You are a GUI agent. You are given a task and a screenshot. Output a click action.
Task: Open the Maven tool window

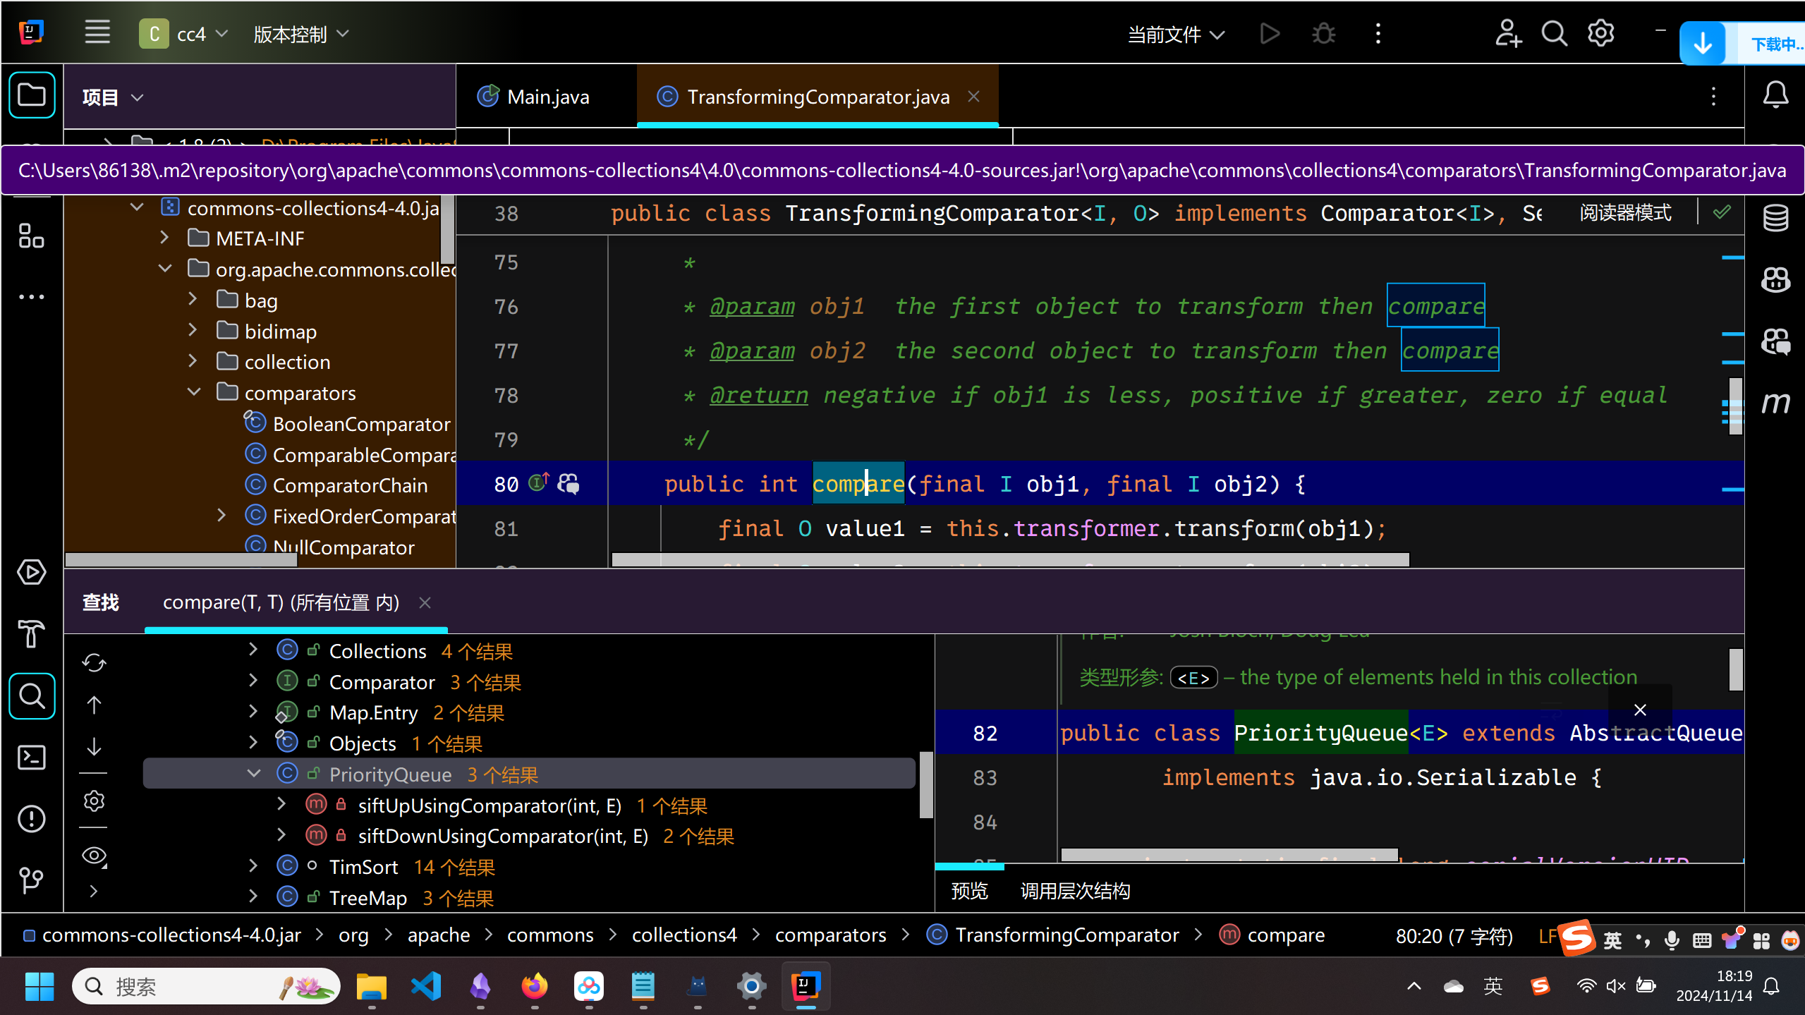(x=1775, y=403)
